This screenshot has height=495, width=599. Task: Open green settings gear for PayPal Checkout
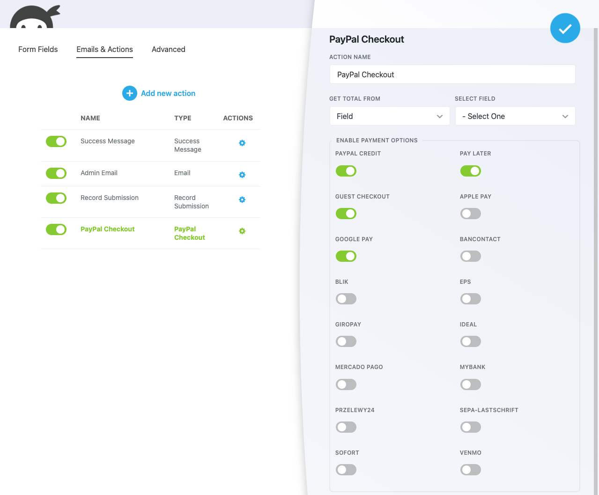[242, 231]
